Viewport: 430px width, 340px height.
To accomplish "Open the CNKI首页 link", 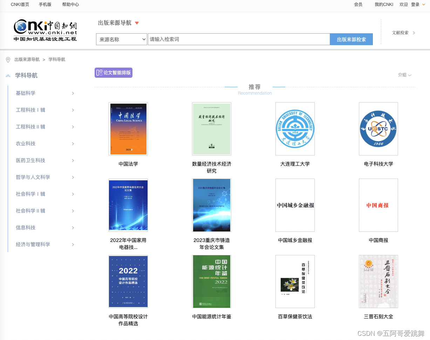I will [20, 5].
